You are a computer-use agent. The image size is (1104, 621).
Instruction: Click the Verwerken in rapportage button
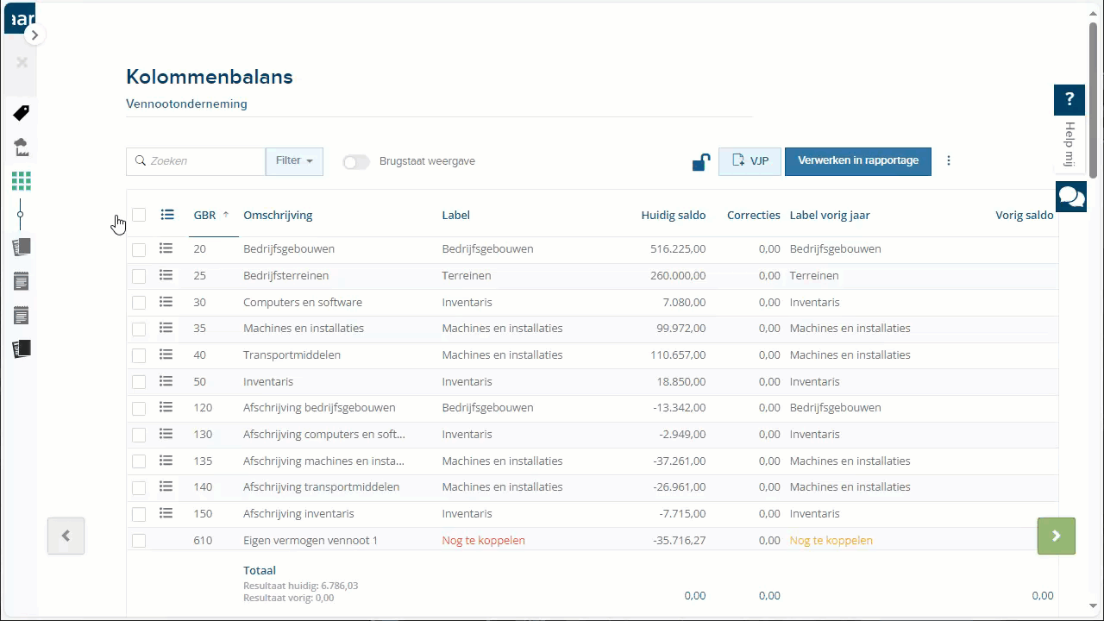[x=857, y=161]
